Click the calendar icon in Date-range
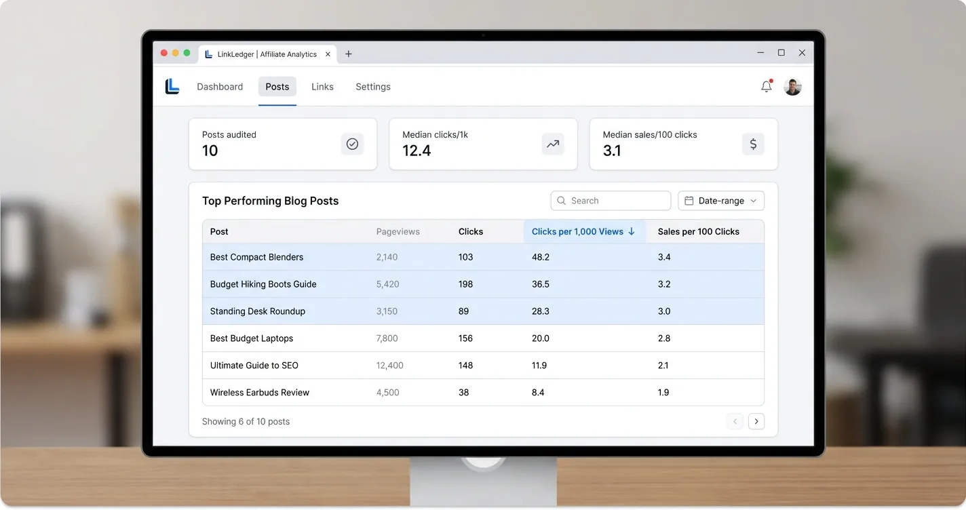The height and width of the screenshot is (510, 966). click(x=689, y=201)
